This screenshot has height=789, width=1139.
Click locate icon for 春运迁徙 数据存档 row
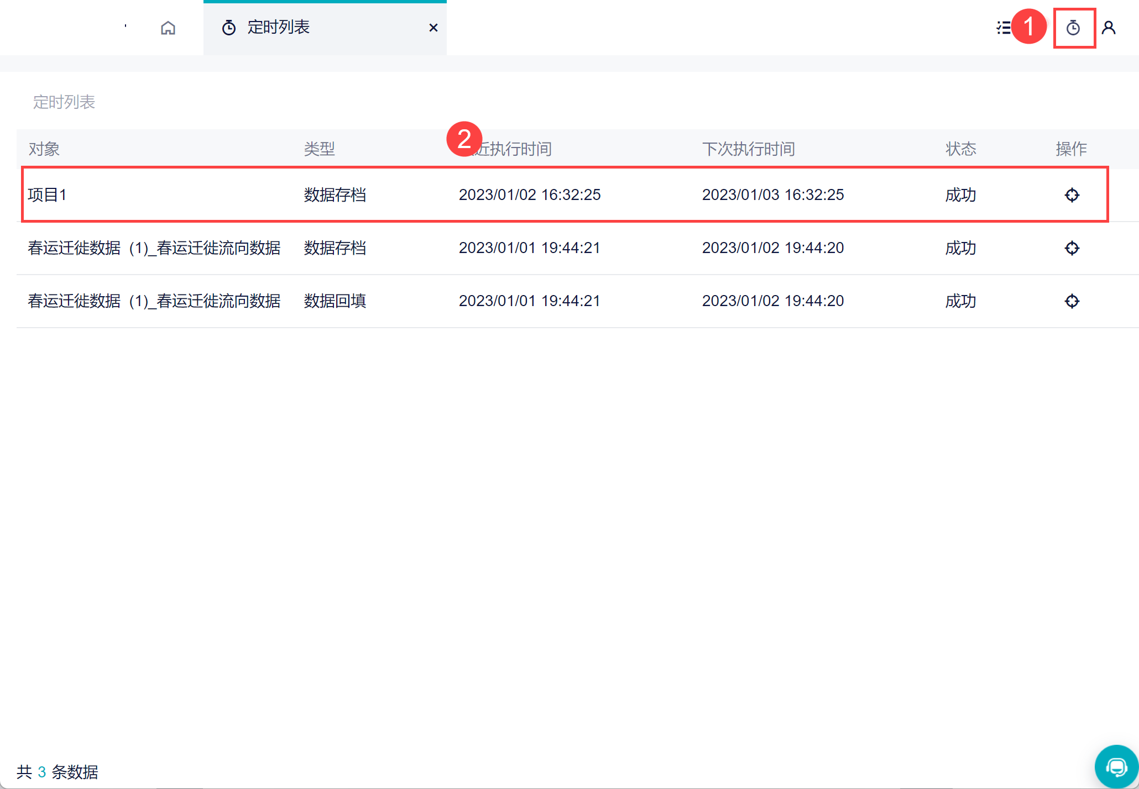pyautogui.click(x=1072, y=248)
